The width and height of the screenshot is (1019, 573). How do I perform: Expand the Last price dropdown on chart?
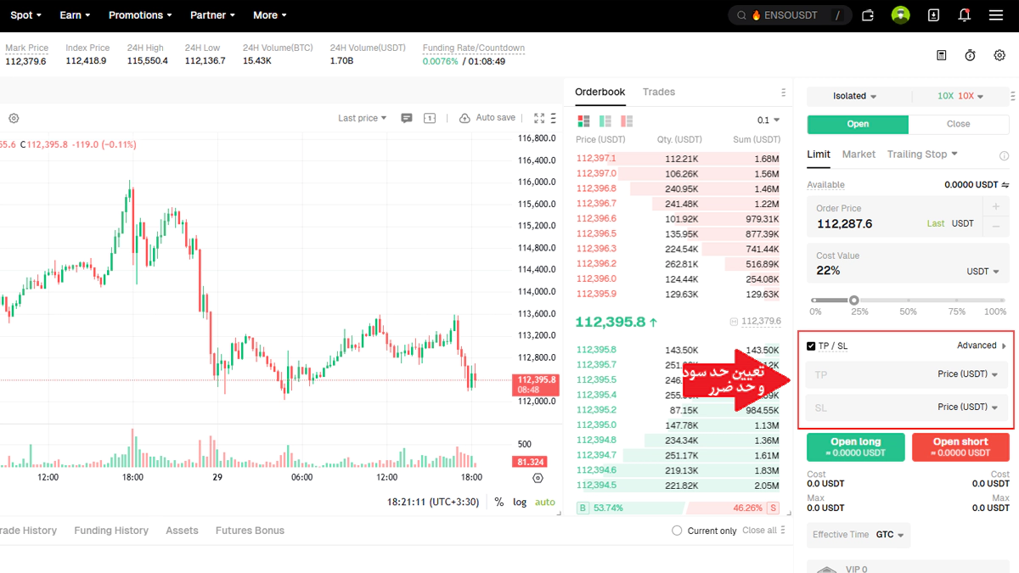pos(363,118)
